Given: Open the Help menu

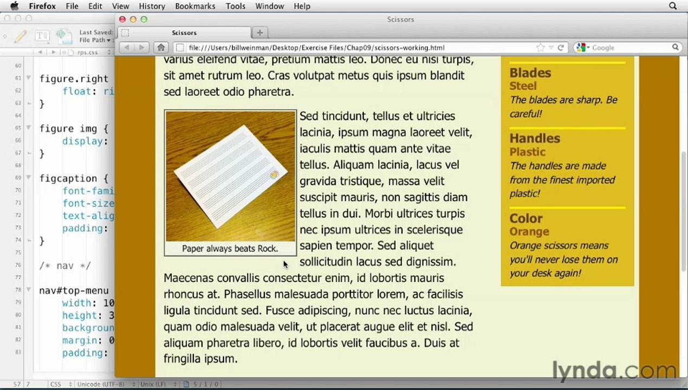Looking at the screenshot, I should [x=302, y=6].
